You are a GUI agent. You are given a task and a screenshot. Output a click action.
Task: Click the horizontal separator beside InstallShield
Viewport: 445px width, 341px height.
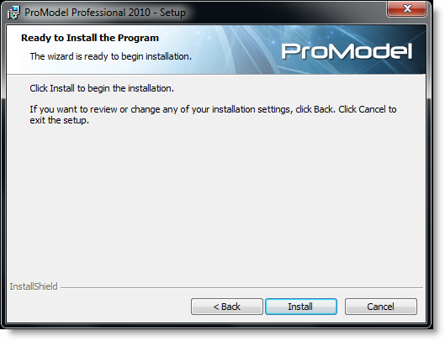click(241, 288)
